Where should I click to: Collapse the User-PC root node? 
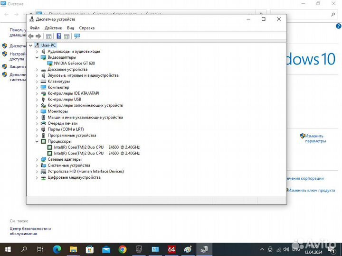[x=31, y=46]
